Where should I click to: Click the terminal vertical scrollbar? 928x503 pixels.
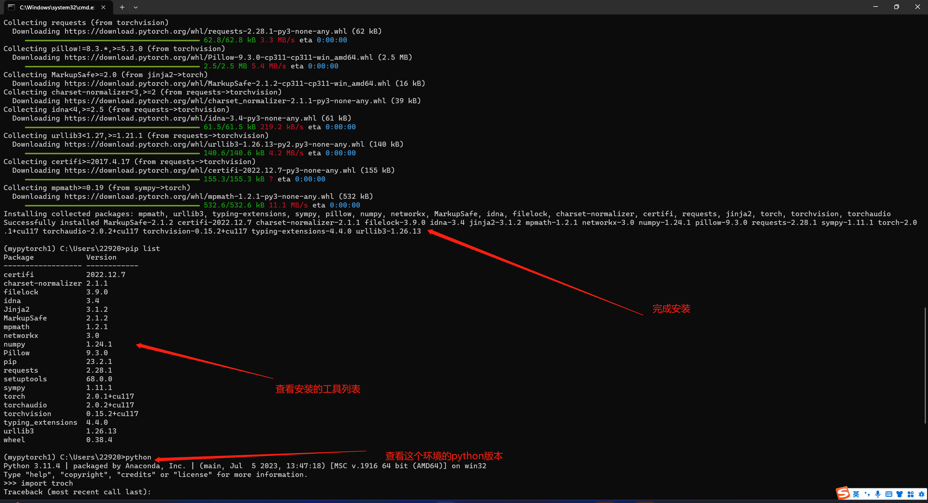point(925,365)
